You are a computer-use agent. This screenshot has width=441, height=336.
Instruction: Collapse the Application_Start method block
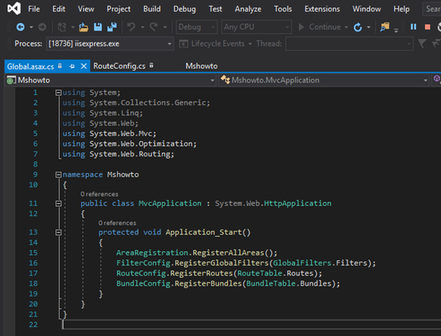pos(58,232)
